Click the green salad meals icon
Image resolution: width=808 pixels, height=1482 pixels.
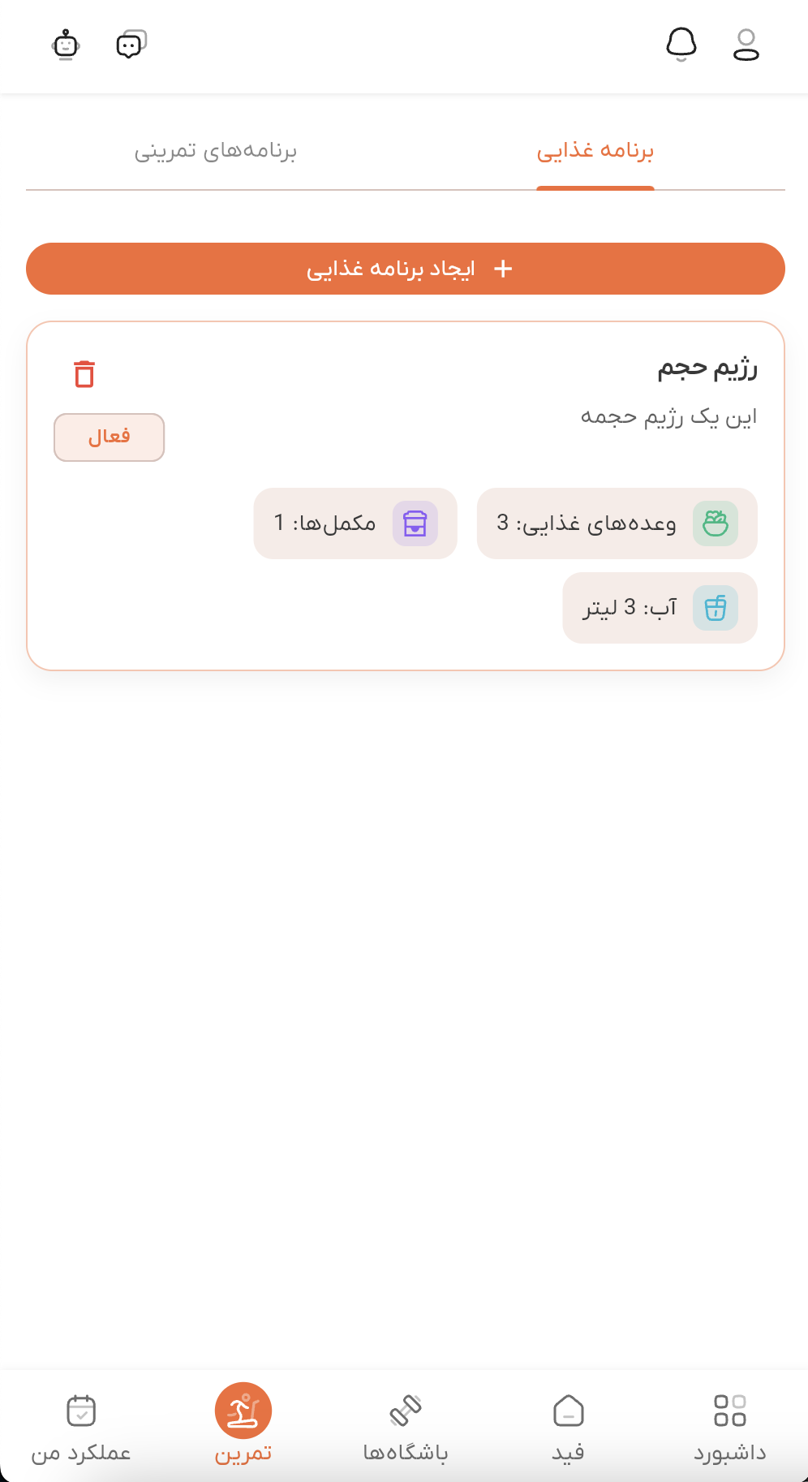click(x=717, y=523)
